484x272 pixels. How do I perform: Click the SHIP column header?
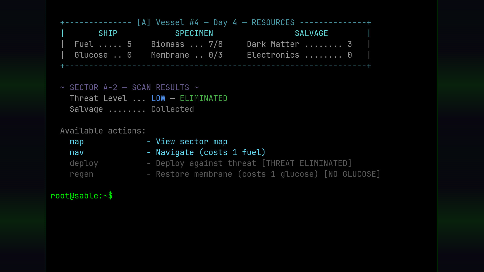[108, 33]
